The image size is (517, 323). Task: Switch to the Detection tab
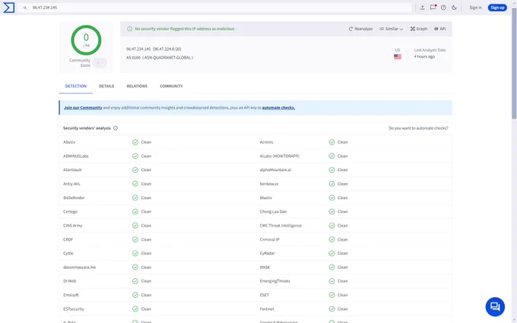[x=76, y=86]
